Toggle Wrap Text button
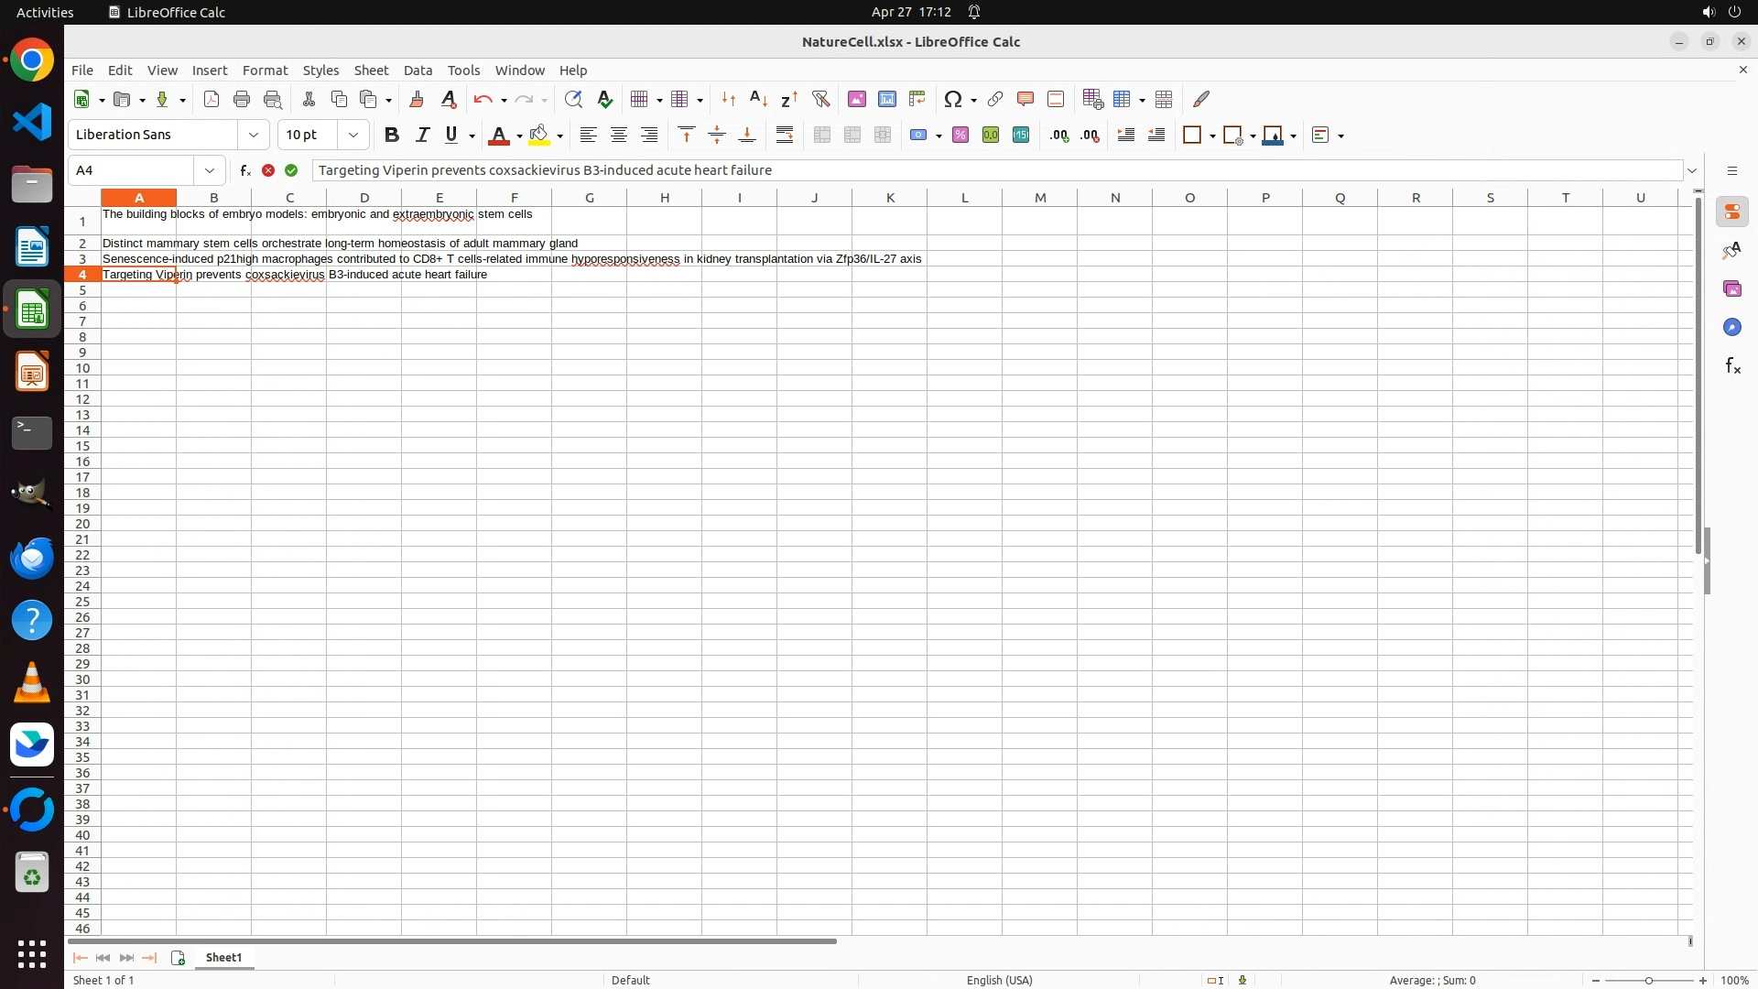Viewport: 1758px width, 989px height. tap(785, 135)
